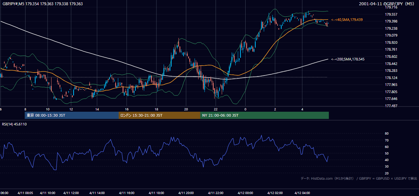Click the 4/11 12:00 bottom timestamp
This screenshot has height=196, width=419.
click(71, 193)
